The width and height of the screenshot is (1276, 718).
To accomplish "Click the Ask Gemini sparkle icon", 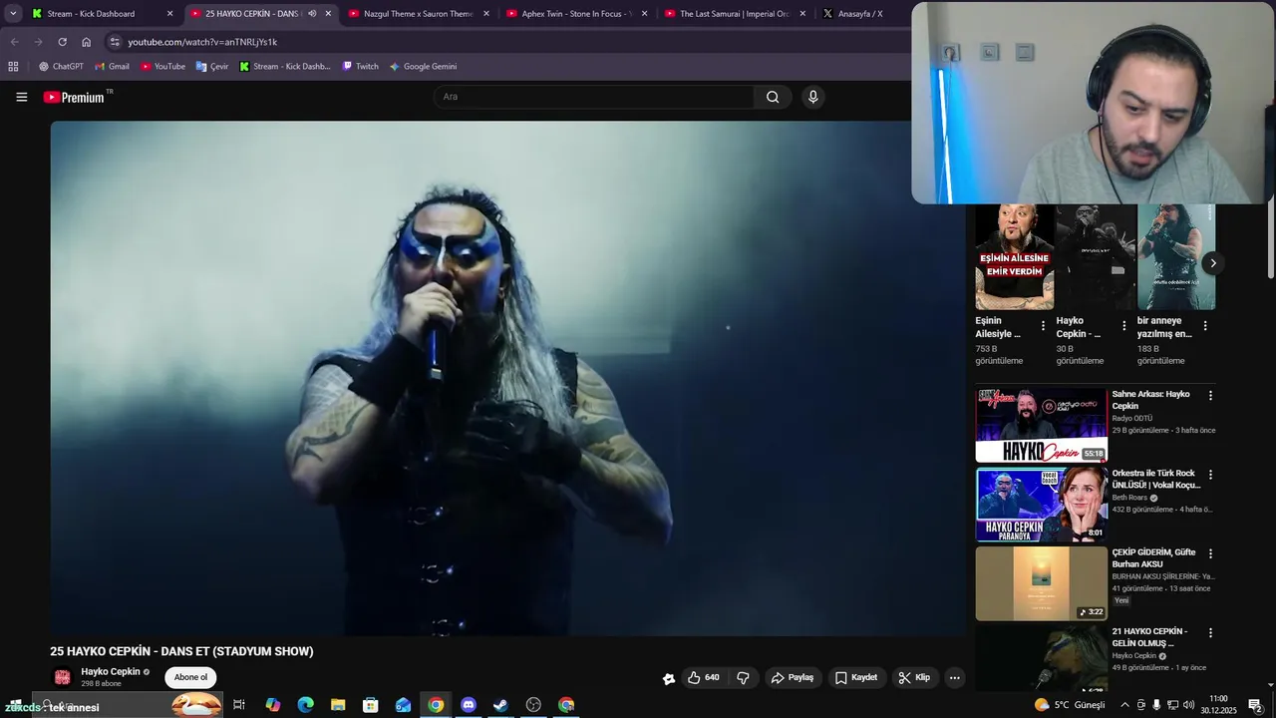I will (x=669, y=678).
